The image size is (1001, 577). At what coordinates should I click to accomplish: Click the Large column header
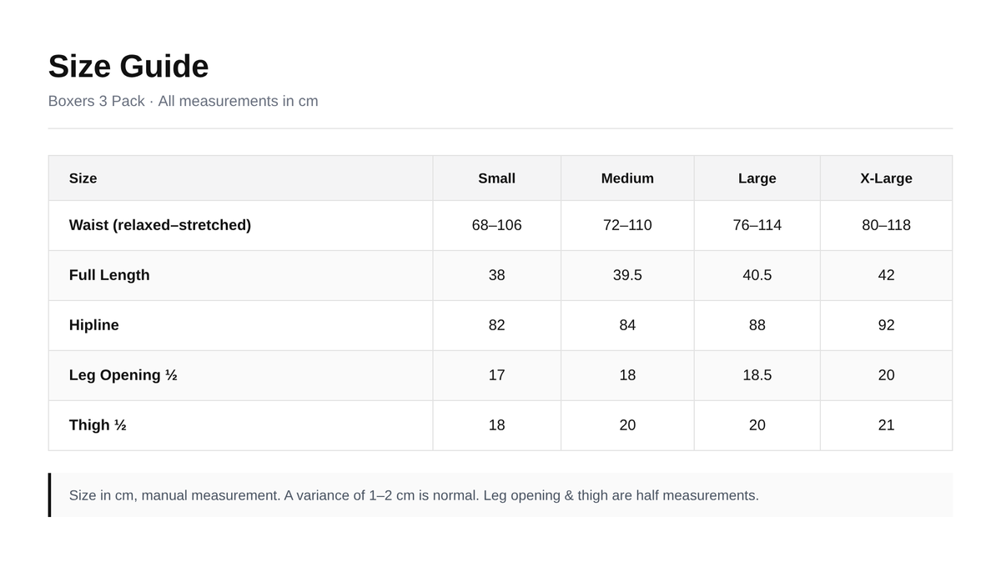click(757, 178)
